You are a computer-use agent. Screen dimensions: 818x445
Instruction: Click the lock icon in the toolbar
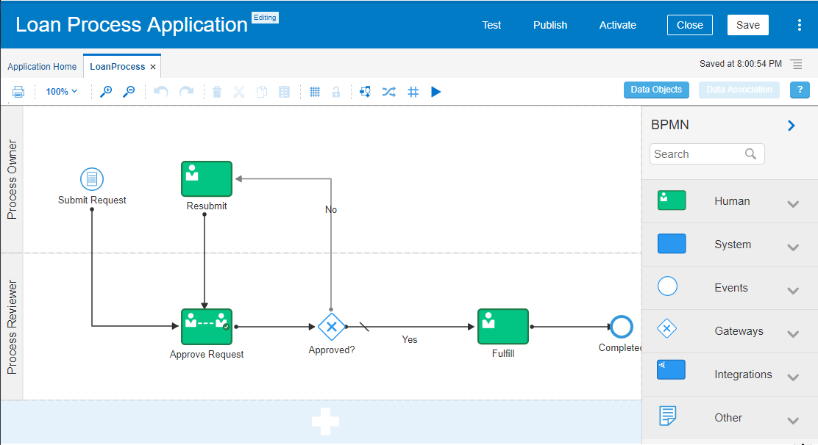click(336, 92)
